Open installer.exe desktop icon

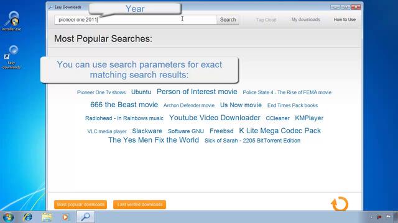[11, 21]
